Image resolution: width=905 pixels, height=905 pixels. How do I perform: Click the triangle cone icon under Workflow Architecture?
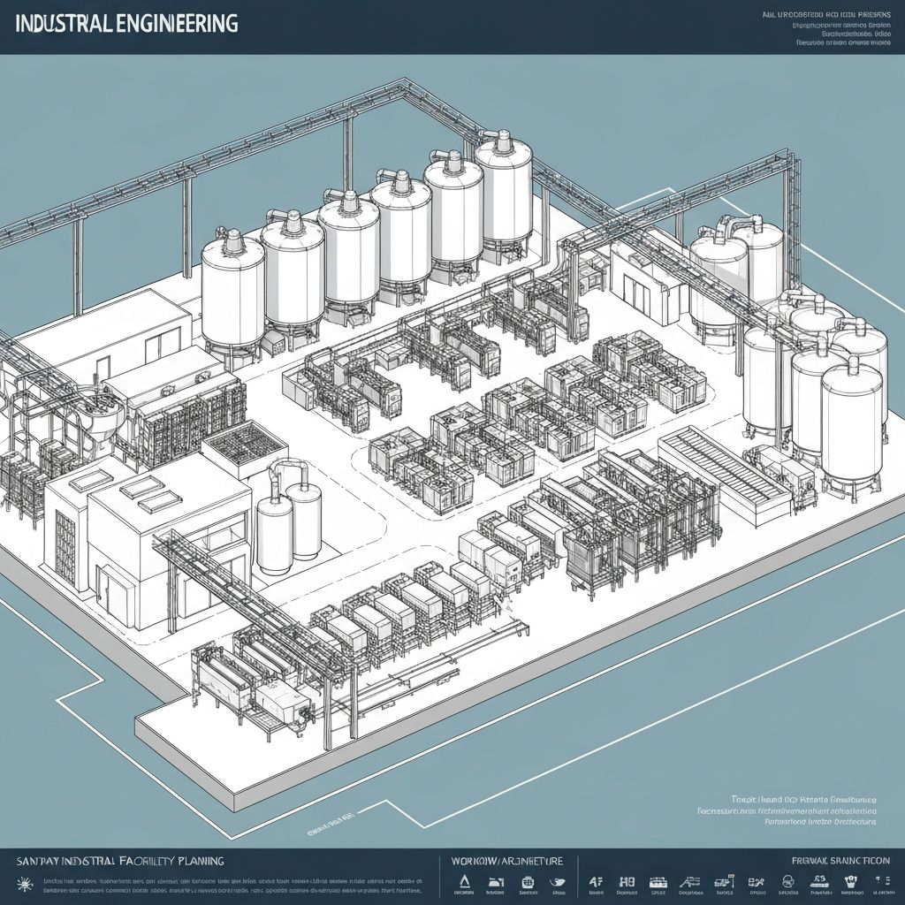click(464, 881)
